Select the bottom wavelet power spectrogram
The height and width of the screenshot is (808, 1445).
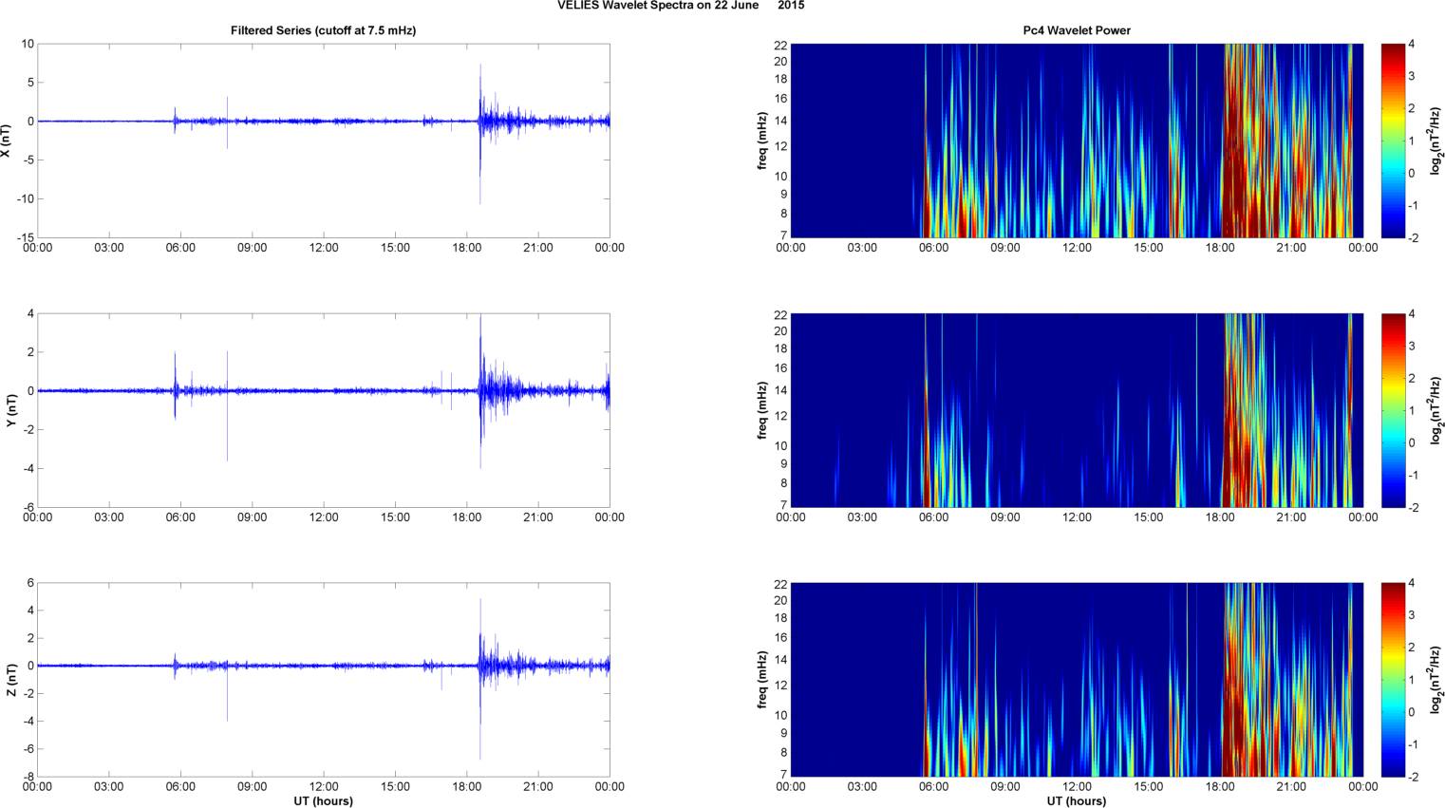(1077, 680)
